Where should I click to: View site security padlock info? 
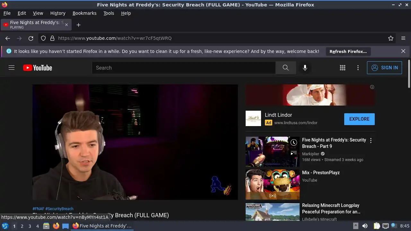[52, 38]
